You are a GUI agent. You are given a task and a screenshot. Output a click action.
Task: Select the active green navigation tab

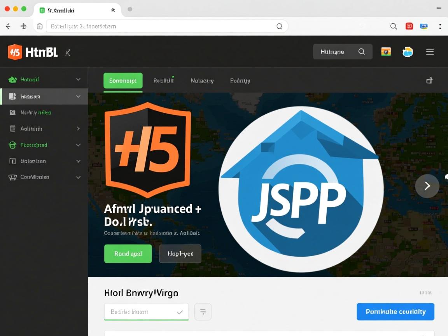[123, 81]
